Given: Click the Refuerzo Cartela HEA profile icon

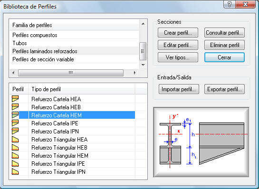Looking at the screenshot, I should tap(15, 99).
